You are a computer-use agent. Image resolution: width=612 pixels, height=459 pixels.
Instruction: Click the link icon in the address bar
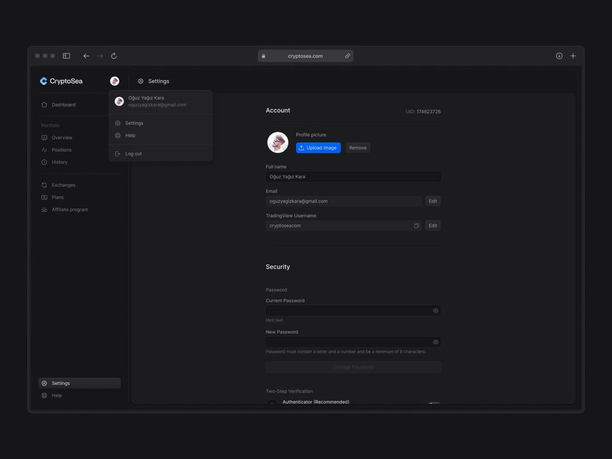point(347,56)
